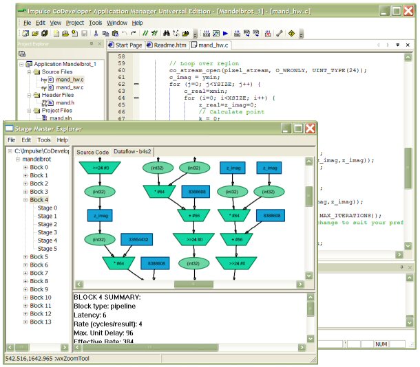Screen dimensions: 420x367
Task: Click the >>24 #0 node at dataflow top-left
Action: pos(100,168)
